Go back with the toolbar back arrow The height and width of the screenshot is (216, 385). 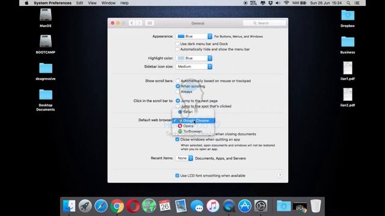(132, 23)
